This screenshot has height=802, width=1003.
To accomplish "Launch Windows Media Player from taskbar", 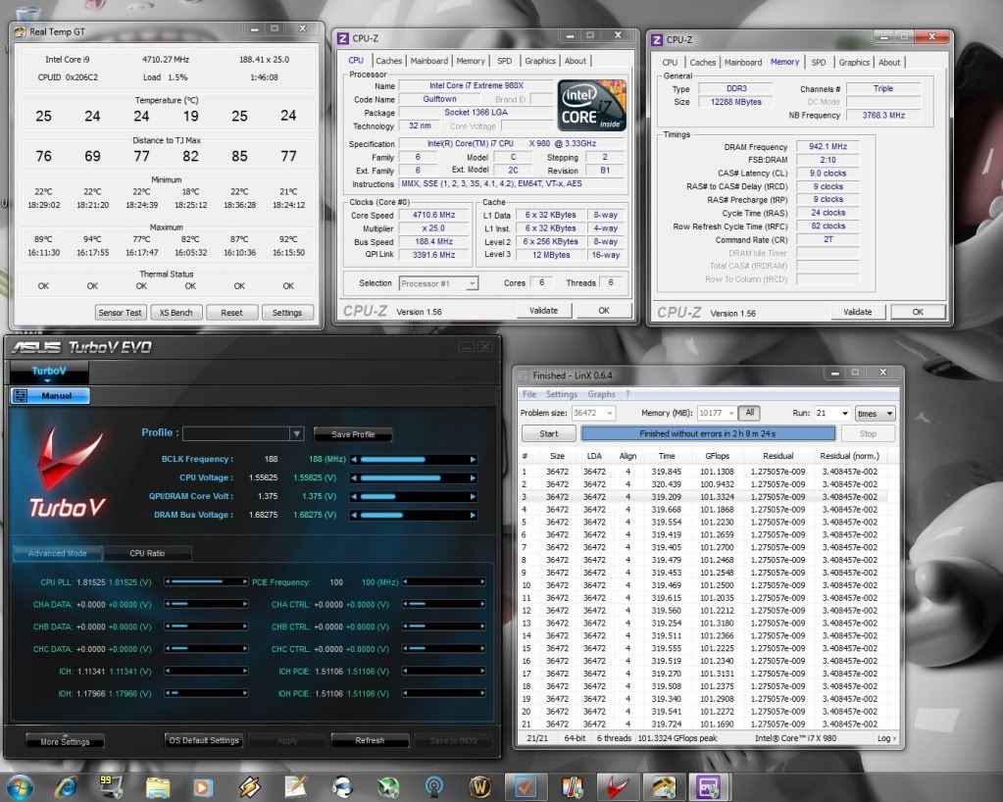I will click(203, 786).
